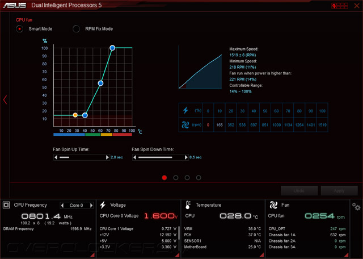Click Minimum Speed value 218 RPM (11%)
This screenshot has width=363, height=259.
coord(243,67)
